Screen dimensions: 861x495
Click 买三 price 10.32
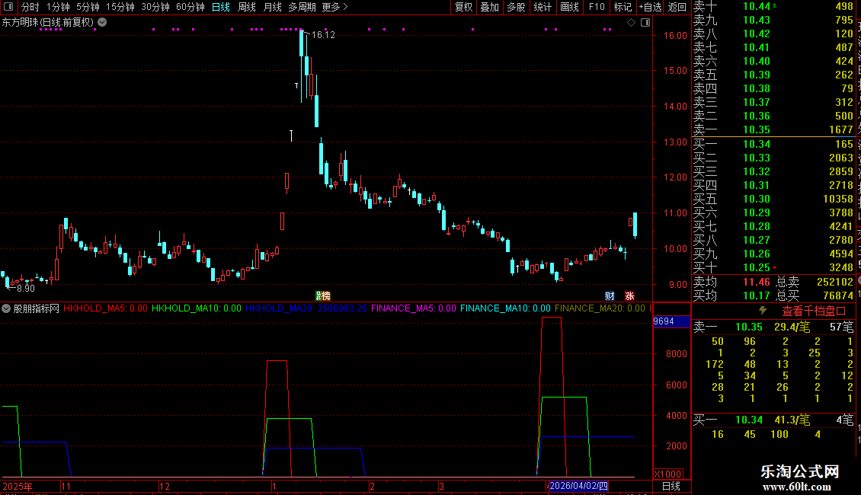click(x=757, y=172)
